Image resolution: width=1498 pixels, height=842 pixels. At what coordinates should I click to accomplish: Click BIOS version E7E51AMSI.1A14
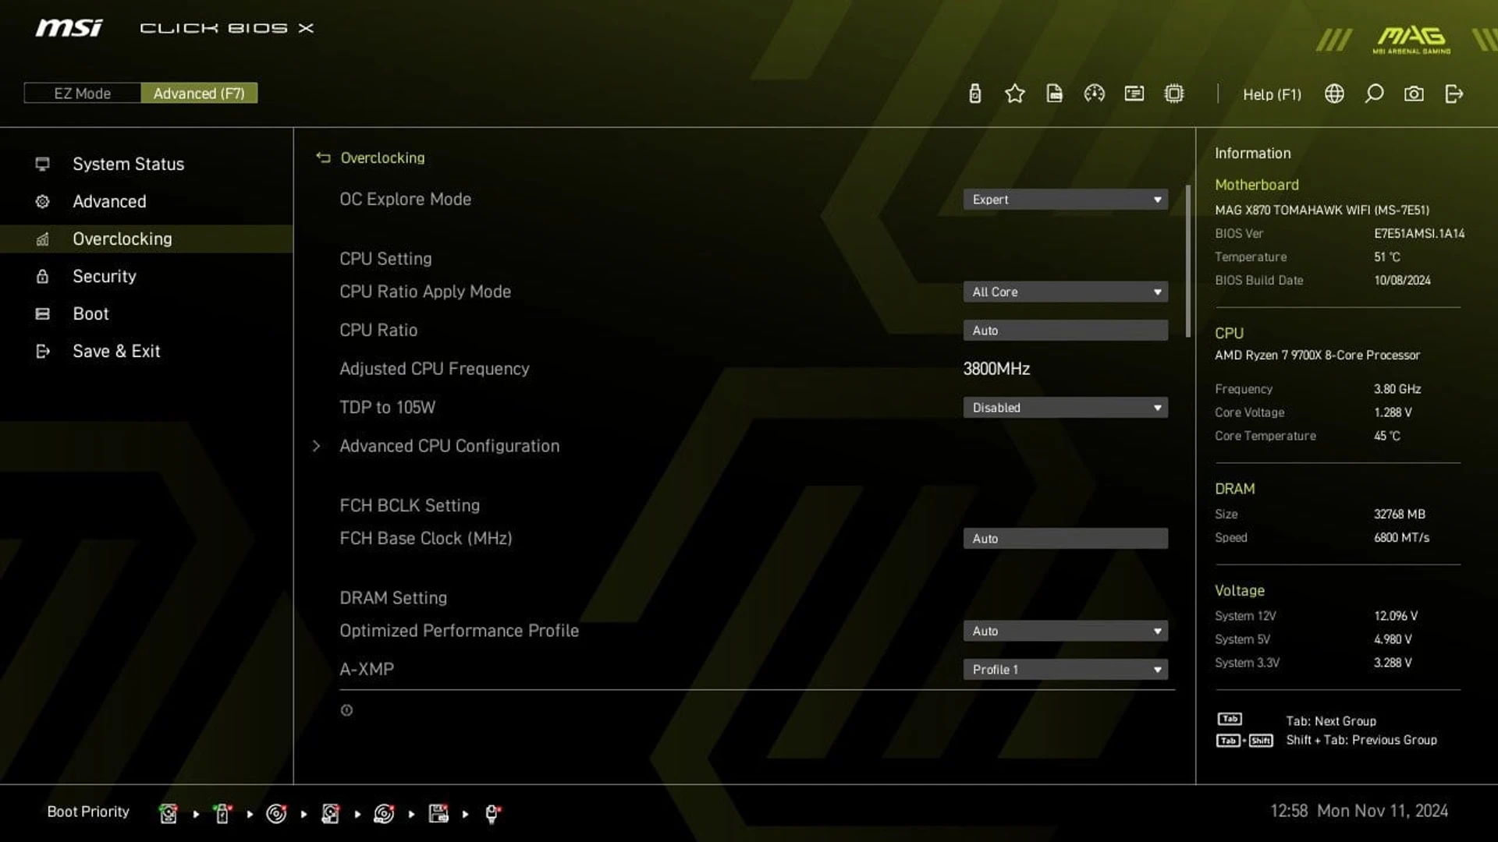pyautogui.click(x=1419, y=234)
